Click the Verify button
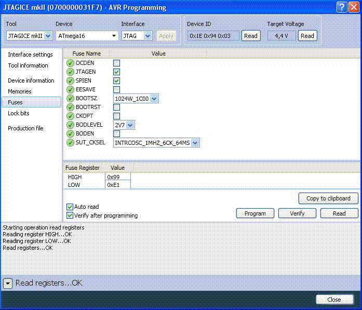This screenshot has width=362, height=310. 297,213
